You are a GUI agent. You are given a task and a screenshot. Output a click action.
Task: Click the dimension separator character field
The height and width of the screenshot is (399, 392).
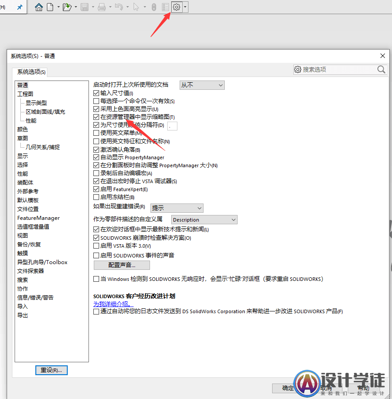pyautogui.click(x=172, y=126)
